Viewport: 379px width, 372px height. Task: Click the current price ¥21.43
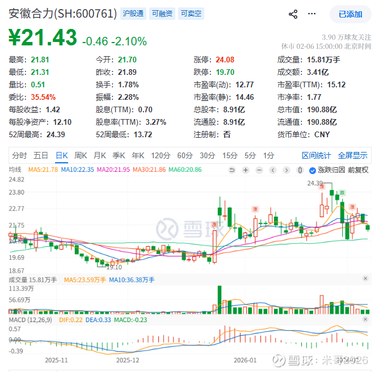point(43,37)
